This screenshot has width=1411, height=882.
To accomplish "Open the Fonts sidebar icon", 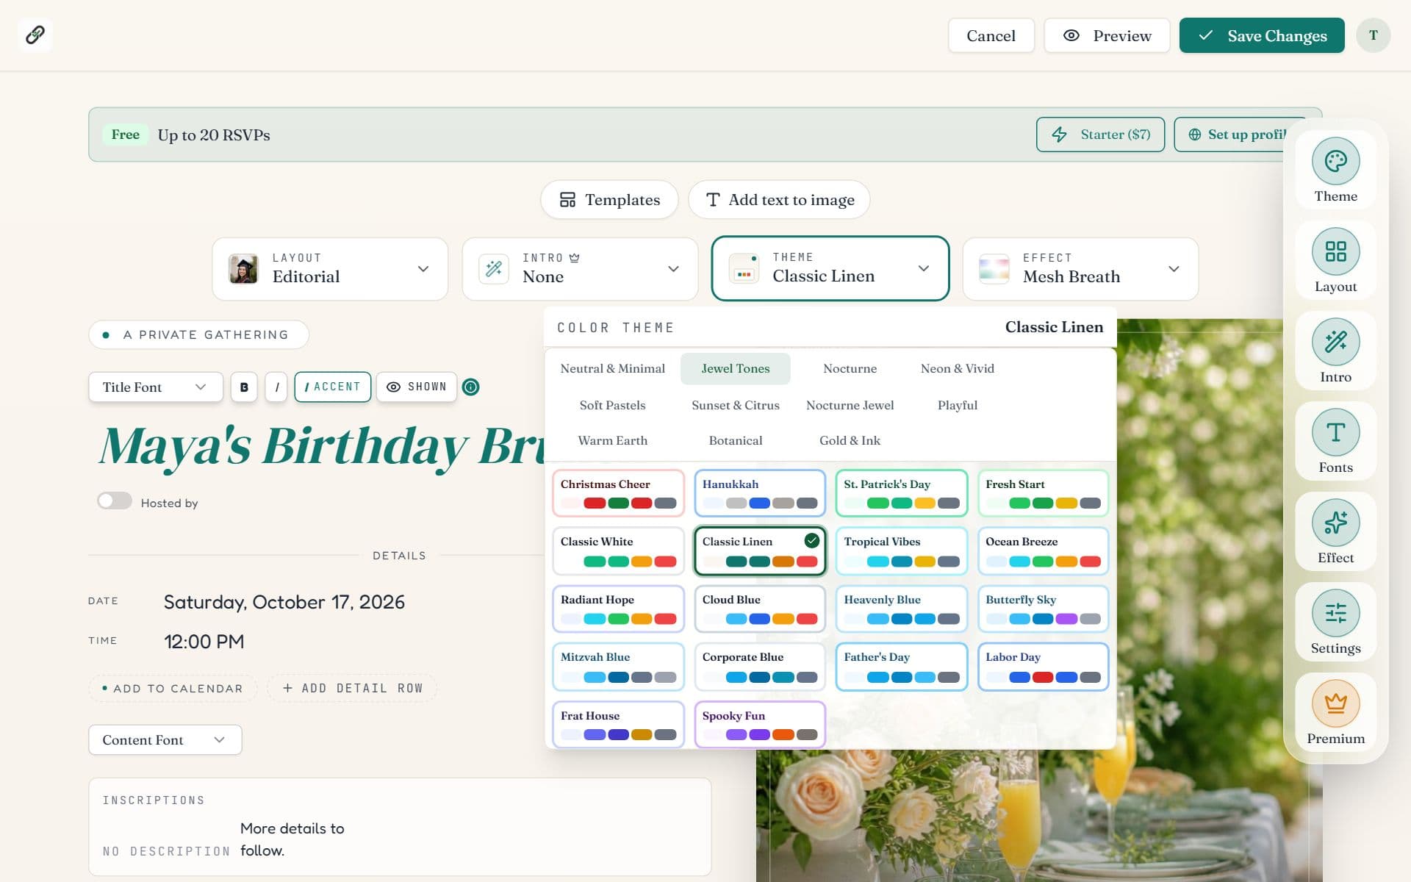I will pyautogui.click(x=1335, y=441).
